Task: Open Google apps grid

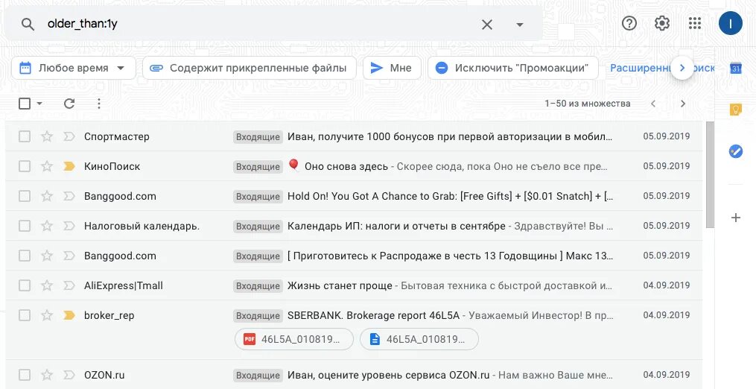Action: coord(695,23)
